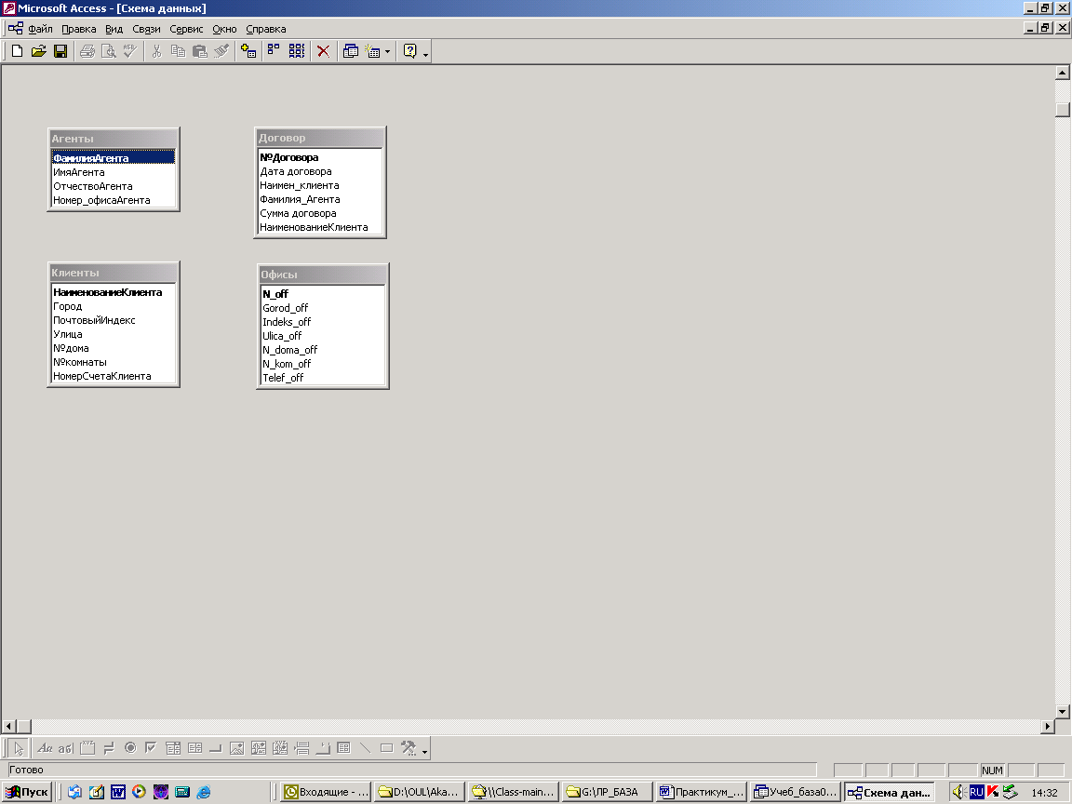
Task: Open the Help question-mark icon
Action: (410, 51)
